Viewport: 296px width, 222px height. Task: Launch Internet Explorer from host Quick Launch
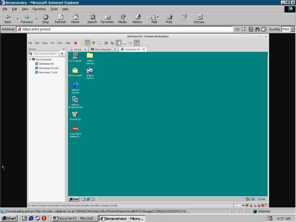pos(31,219)
